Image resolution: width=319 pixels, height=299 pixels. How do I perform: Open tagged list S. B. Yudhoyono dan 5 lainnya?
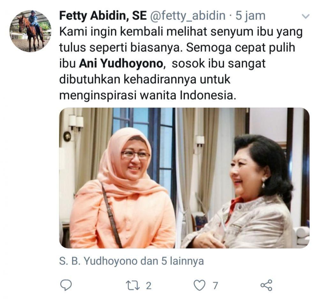pos(131,261)
